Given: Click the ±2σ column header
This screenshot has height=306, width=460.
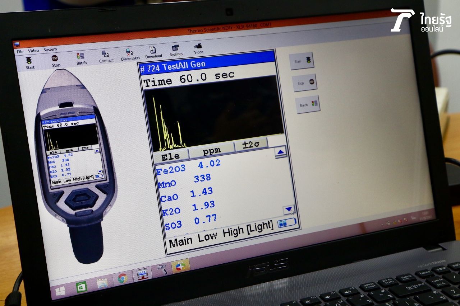Looking at the screenshot, I should click(x=251, y=145).
